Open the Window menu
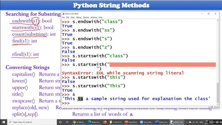Viewport: 222px width, 125px height. point(94,17)
